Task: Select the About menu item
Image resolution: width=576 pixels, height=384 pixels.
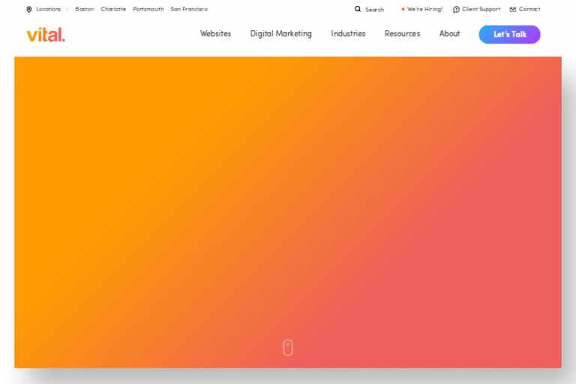Action: (x=449, y=34)
